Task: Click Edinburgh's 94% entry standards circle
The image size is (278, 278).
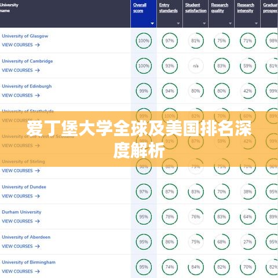Action: 170,91
